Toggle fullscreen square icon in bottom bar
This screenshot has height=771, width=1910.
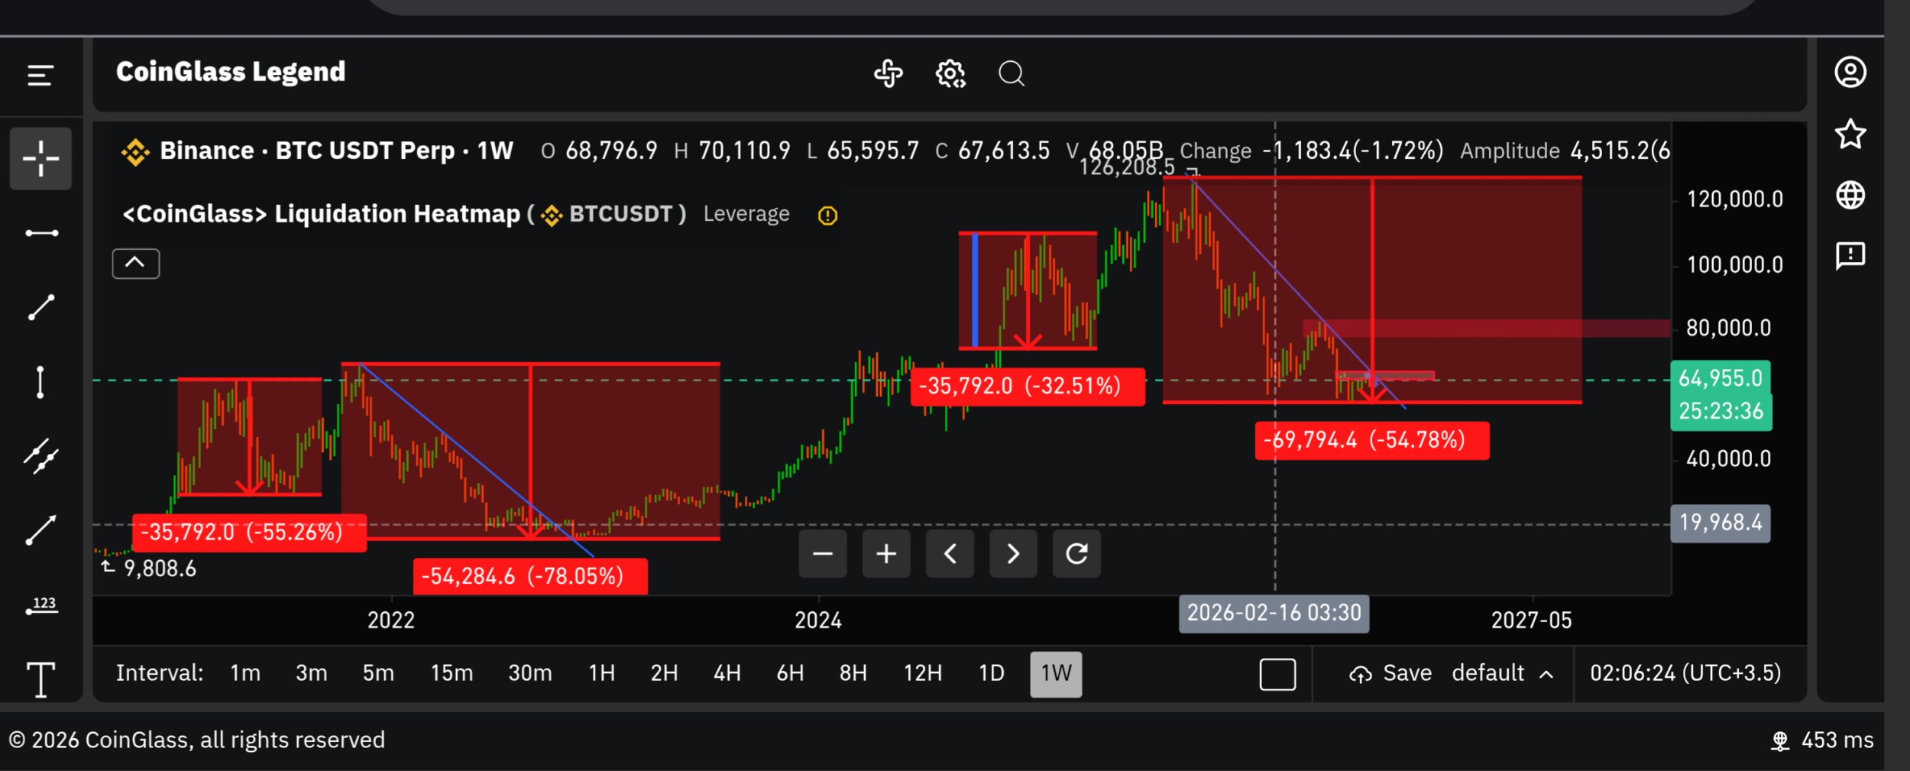pos(1277,674)
